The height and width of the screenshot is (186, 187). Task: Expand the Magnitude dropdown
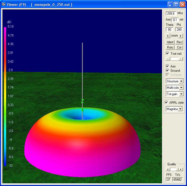pyautogui.click(x=180, y=109)
